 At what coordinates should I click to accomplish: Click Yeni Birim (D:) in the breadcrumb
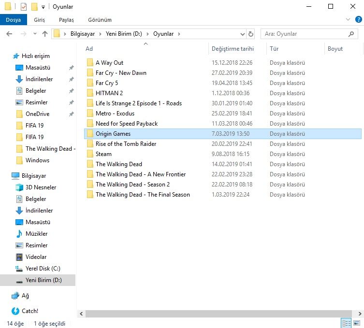tap(124, 34)
